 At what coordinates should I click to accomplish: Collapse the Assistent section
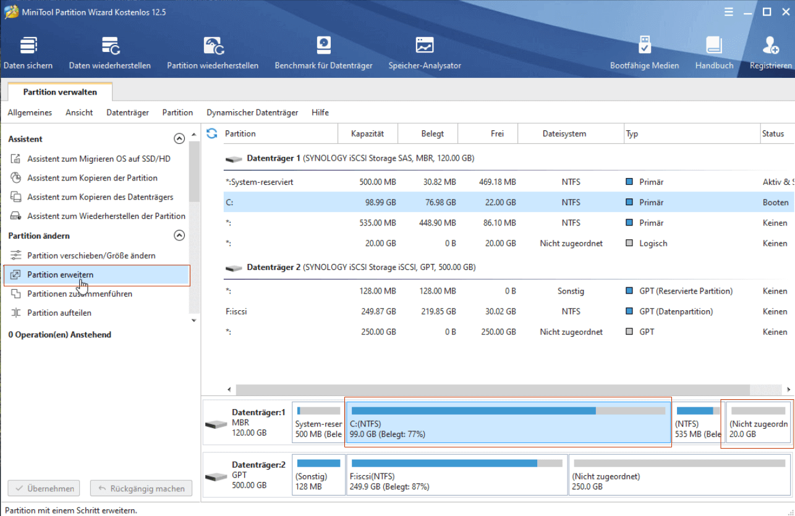point(179,139)
